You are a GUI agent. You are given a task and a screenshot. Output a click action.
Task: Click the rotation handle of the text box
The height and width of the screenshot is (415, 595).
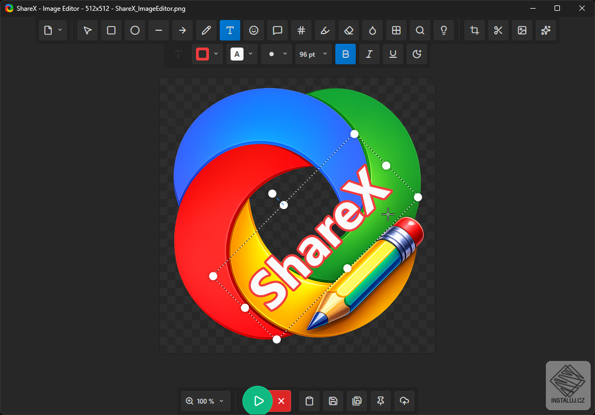click(273, 193)
